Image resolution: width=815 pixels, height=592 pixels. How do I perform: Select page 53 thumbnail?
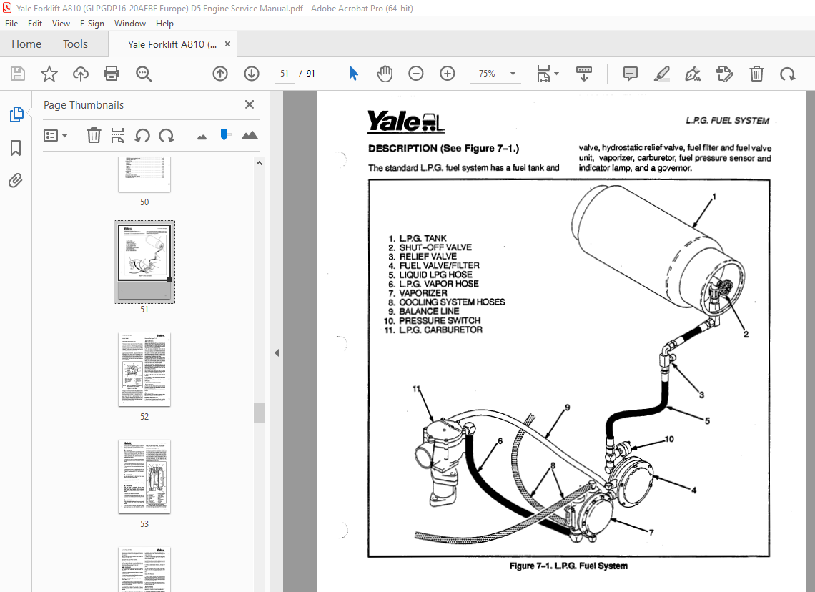pyautogui.click(x=144, y=477)
